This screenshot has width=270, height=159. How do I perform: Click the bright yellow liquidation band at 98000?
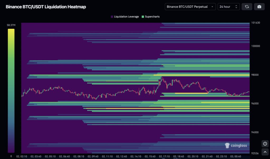(x=201, y=75)
